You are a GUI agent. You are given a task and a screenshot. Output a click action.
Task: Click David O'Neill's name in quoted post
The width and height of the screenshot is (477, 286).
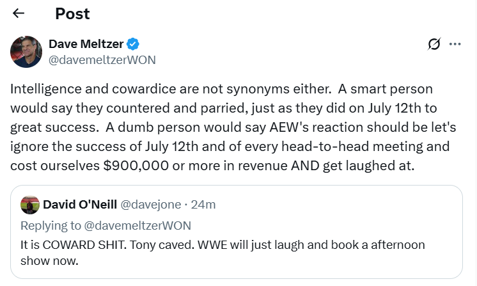click(79, 205)
